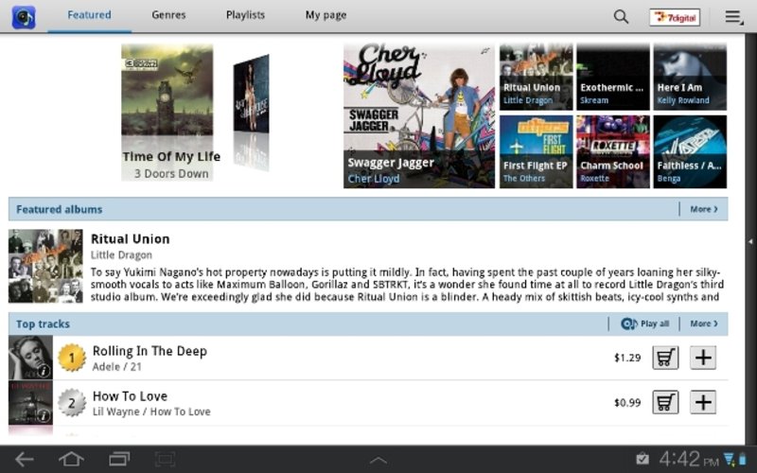Switch to My page tab
The height and width of the screenshot is (473, 757).
pos(326,15)
